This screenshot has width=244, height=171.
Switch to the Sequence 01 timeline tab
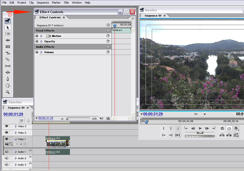[16, 108]
